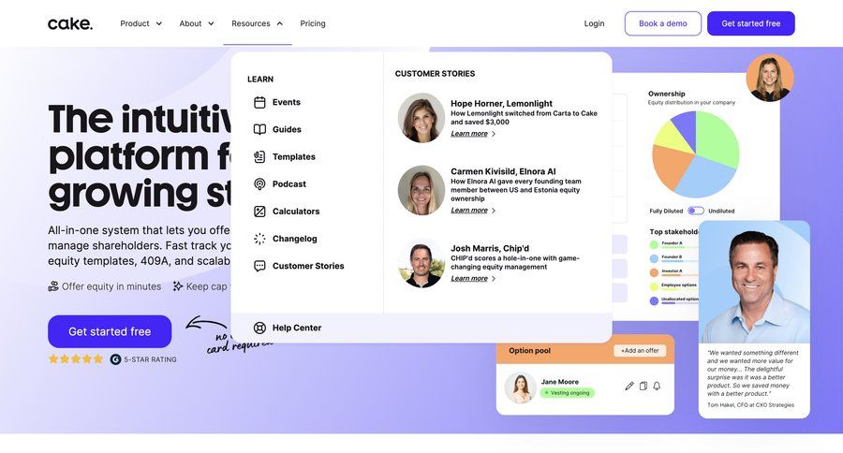Click the bell icon in Jane Moore row
This screenshot has height=453, width=843.
click(657, 386)
